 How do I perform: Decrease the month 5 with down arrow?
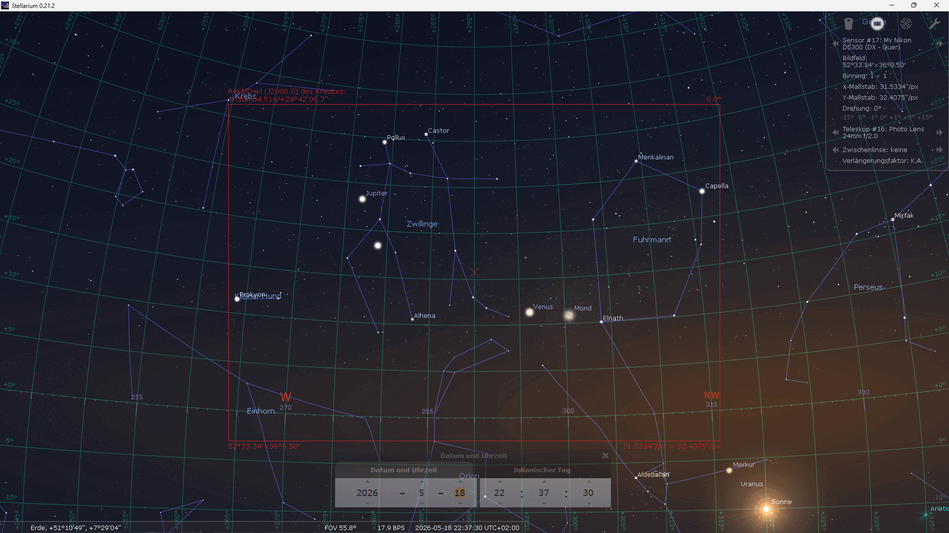coord(422,503)
